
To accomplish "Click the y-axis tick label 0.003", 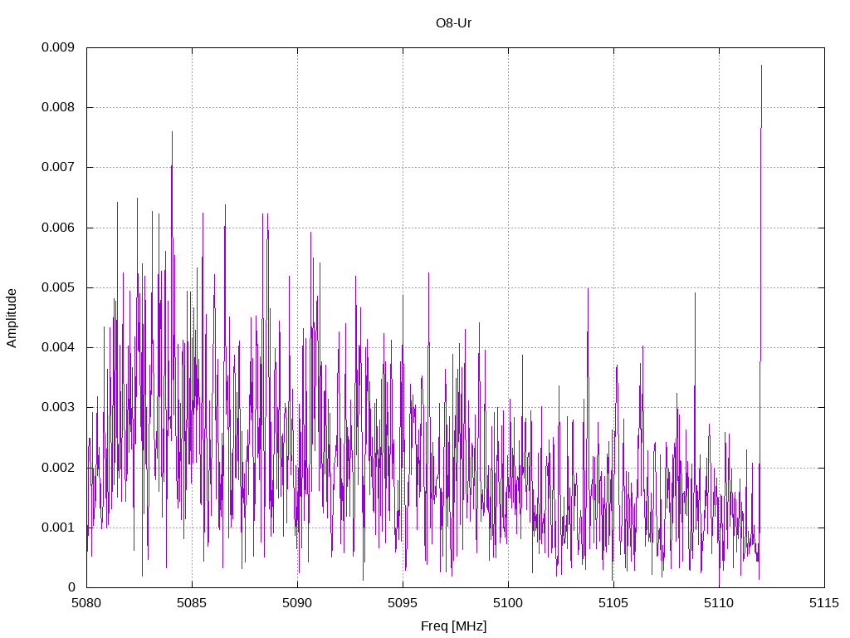I will click(58, 407).
